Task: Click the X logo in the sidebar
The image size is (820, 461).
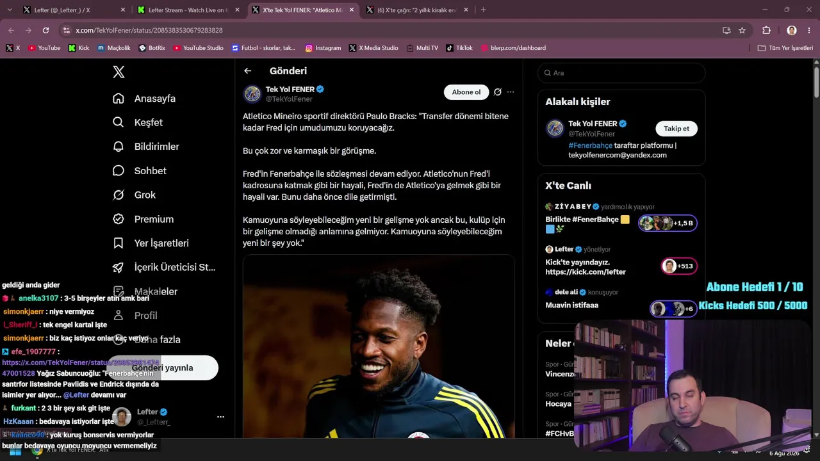Action: [119, 72]
